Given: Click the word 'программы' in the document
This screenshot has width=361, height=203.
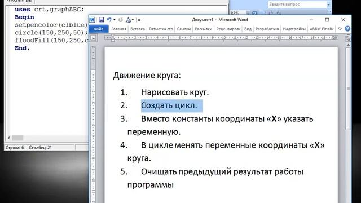Looking at the screenshot, I should pos(151,185).
